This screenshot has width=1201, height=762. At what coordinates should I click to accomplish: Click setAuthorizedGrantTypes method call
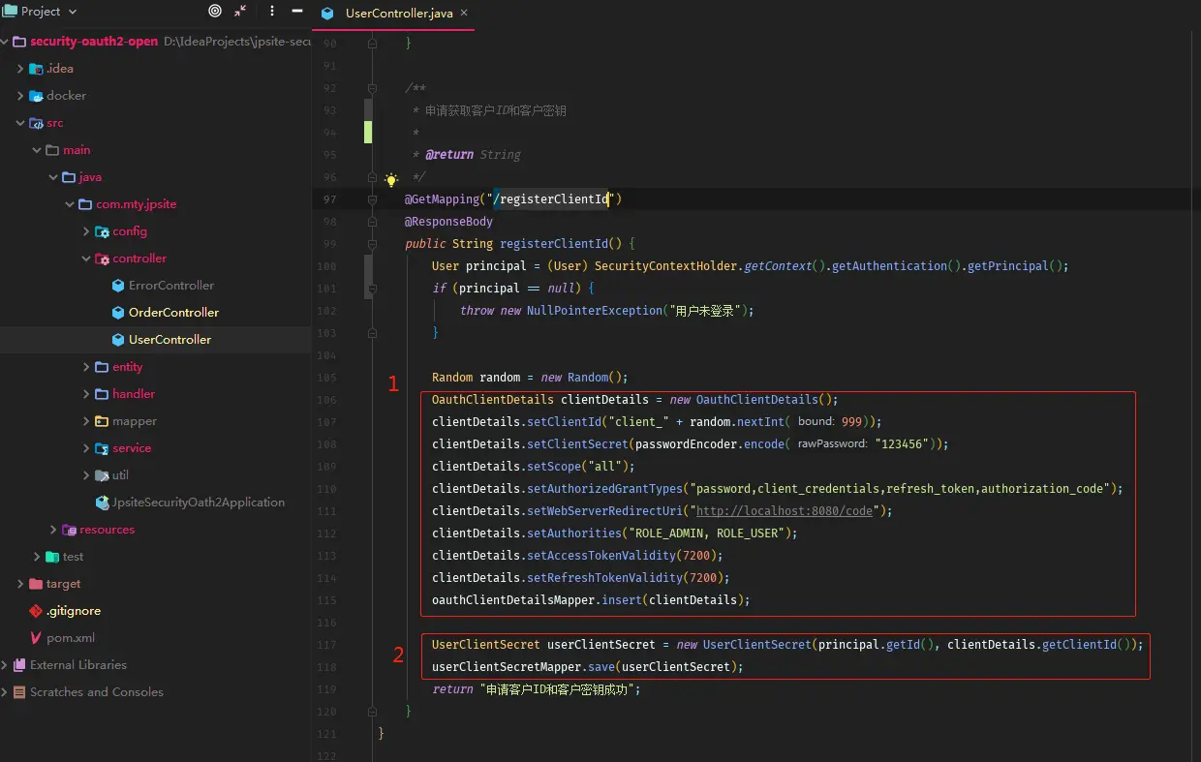tap(603, 489)
